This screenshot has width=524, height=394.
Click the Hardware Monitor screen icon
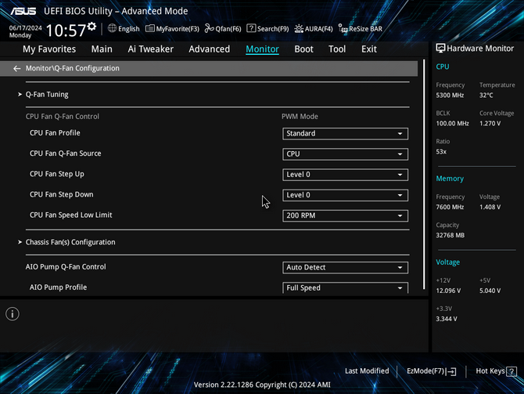pos(440,49)
